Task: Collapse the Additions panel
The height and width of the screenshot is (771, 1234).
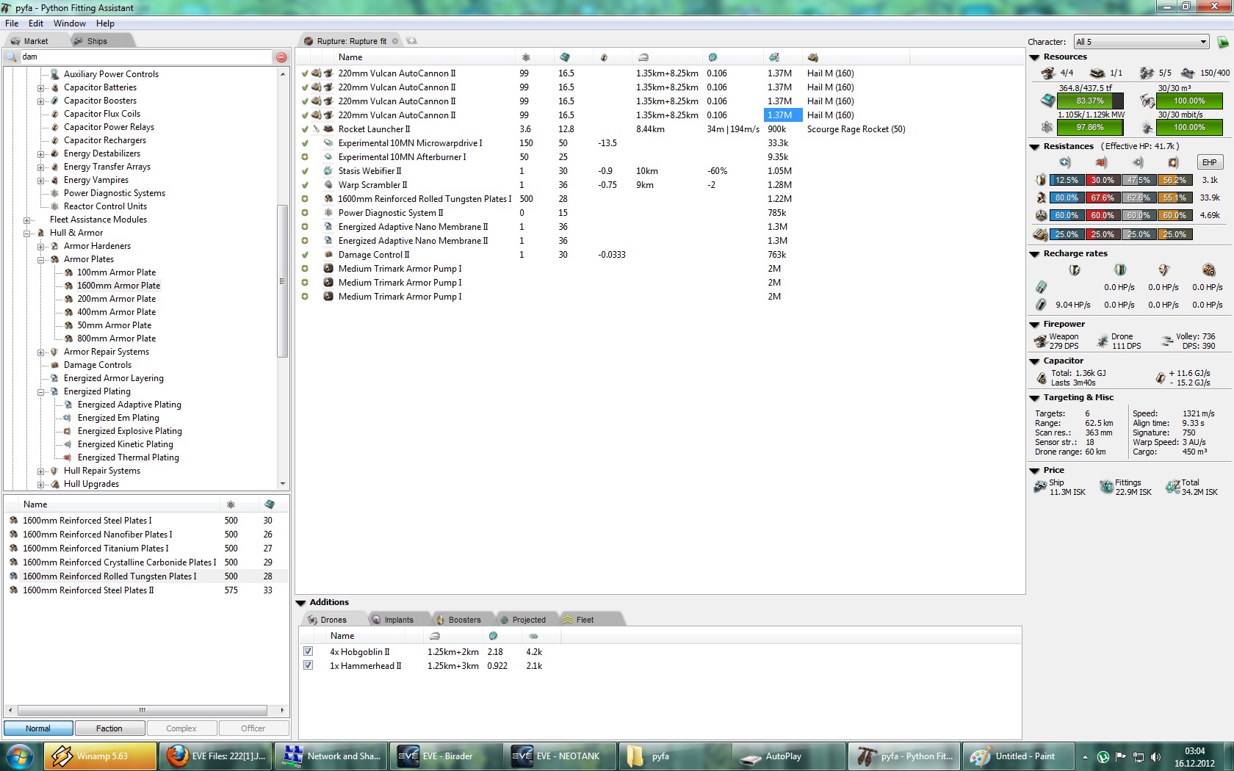Action: click(x=300, y=603)
